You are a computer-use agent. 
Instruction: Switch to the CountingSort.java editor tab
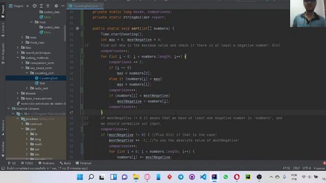85,6
